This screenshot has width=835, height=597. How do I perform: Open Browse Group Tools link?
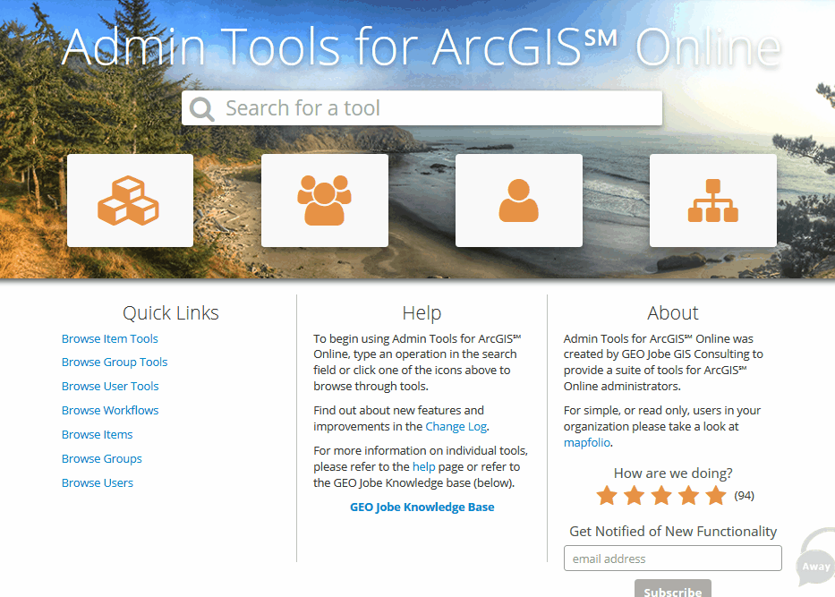coord(115,362)
